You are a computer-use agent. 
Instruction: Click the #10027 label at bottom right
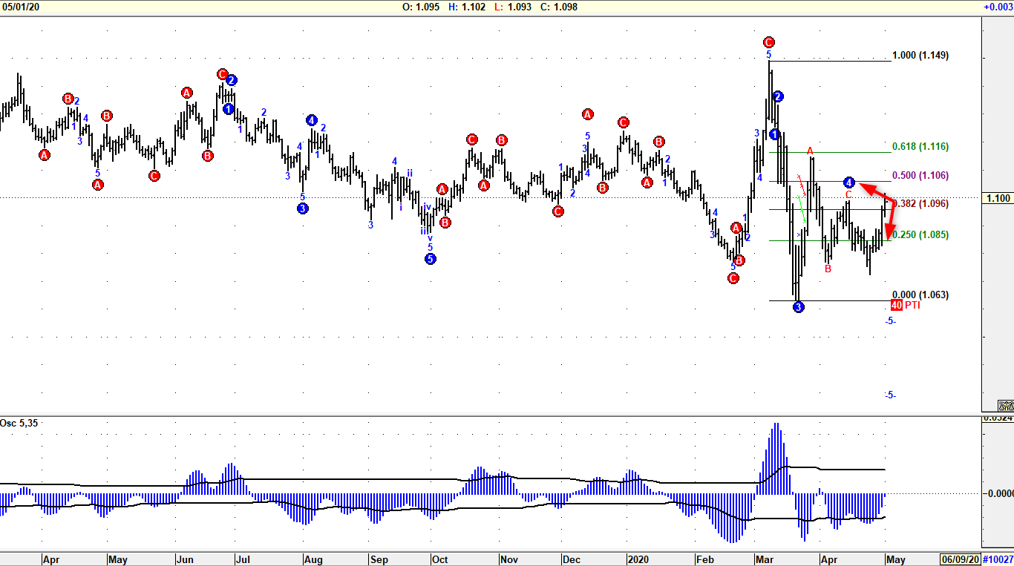click(998, 559)
